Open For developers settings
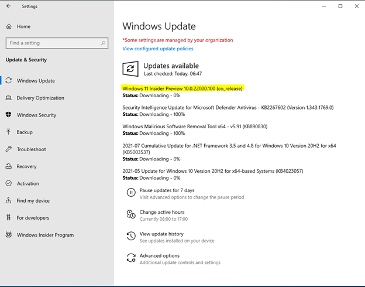This screenshot has height=287, width=365. (x=33, y=218)
